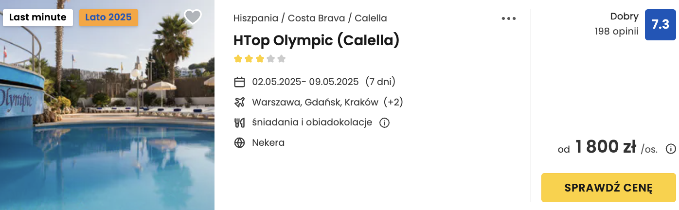Open HTop Olympic (Calella) hotel title

click(316, 40)
